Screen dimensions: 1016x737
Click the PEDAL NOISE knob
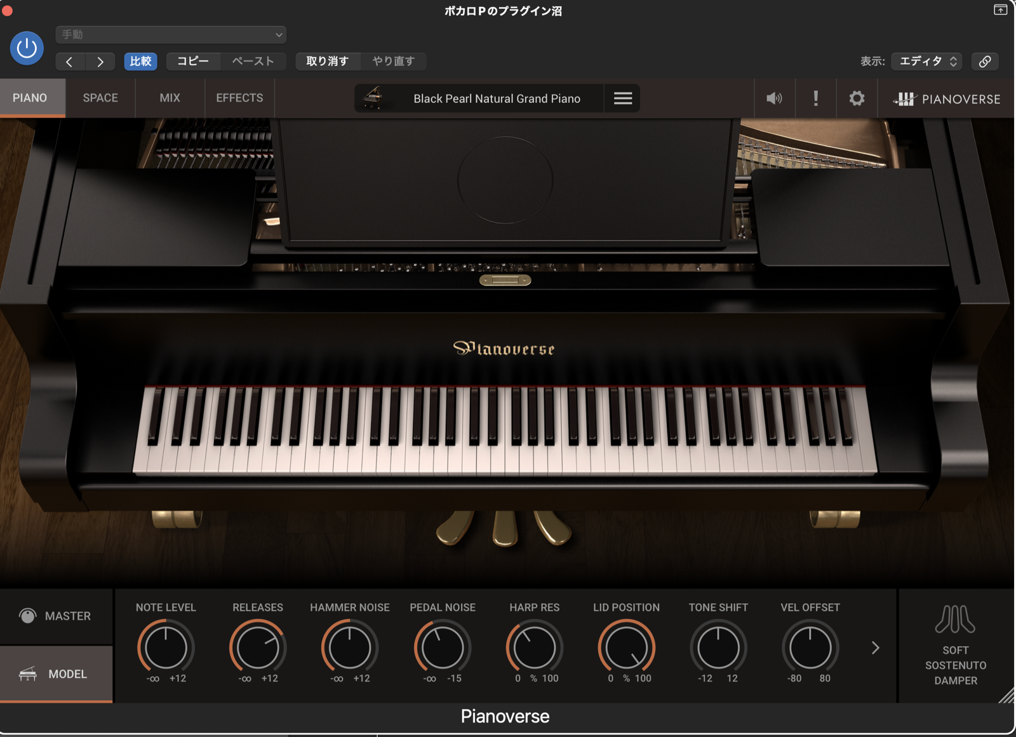pos(442,647)
